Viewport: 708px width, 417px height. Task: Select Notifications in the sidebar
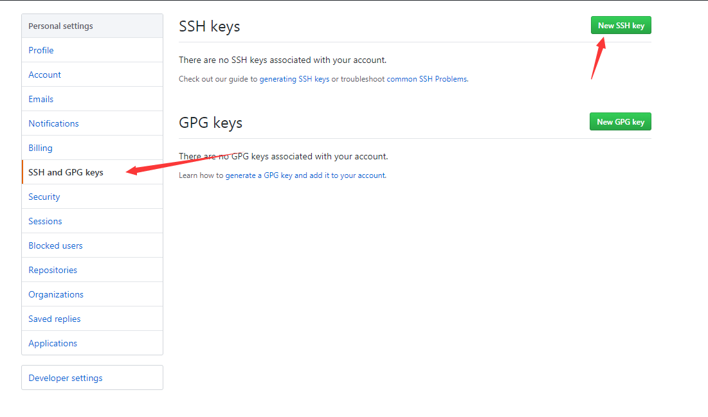pyautogui.click(x=53, y=123)
